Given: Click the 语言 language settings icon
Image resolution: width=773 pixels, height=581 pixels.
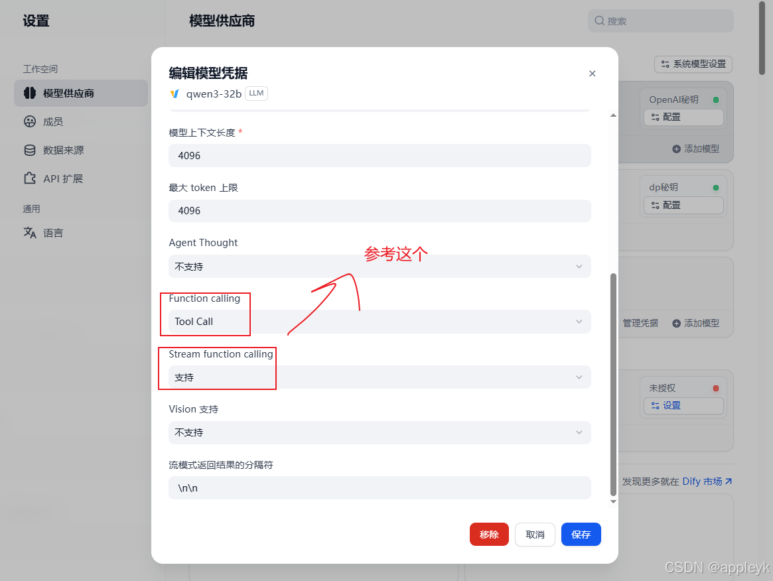Looking at the screenshot, I should tap(31, 232).
